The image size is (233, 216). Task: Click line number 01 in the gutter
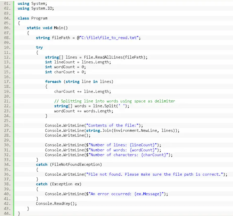coord(7,4)
